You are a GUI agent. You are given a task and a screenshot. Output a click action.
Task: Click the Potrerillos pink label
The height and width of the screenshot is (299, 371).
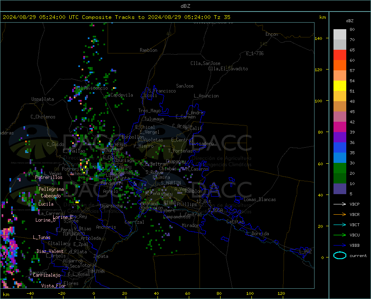[x=49, y=177]
